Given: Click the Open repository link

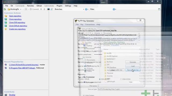Looking at the screenshot, I should [x=15, y=16].
